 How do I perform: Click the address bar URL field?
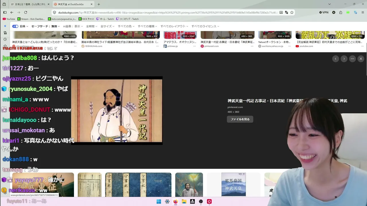[168, 13]
